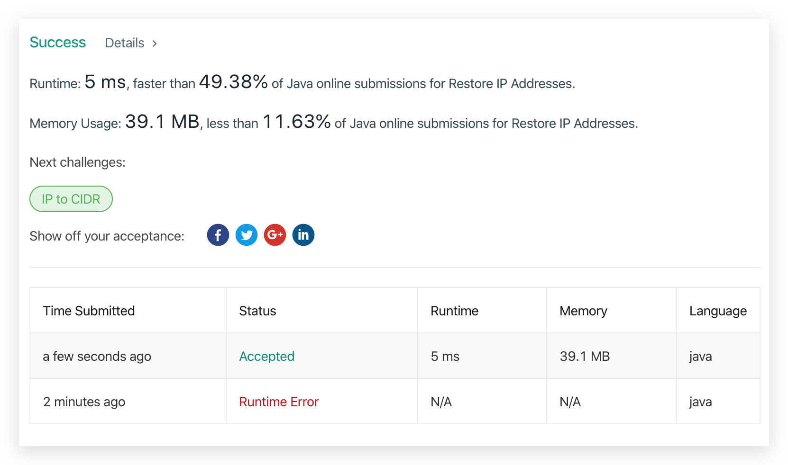
Task: Click the 'a few seconds ago' row
Action: point(394,356)
